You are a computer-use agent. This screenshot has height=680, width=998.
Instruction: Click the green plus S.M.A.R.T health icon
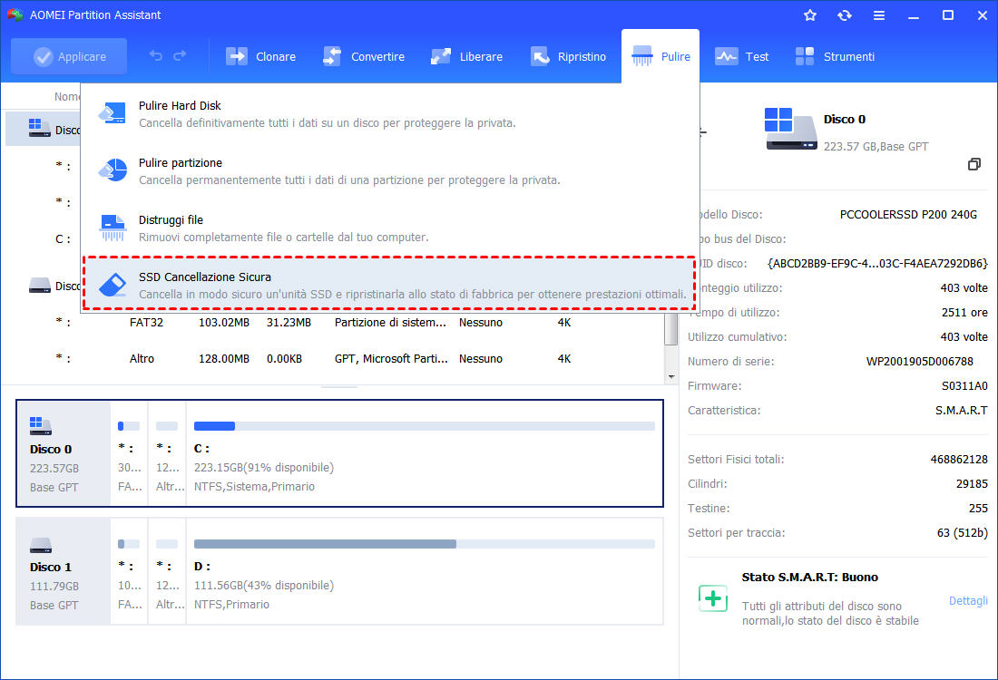coord(713,597)
